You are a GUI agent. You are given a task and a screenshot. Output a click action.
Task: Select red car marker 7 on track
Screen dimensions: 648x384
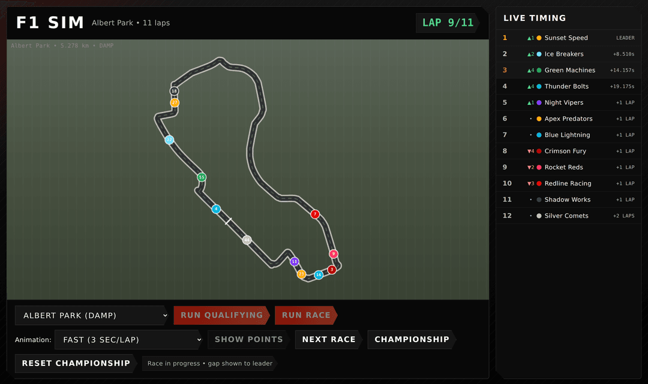pos(315,214)
